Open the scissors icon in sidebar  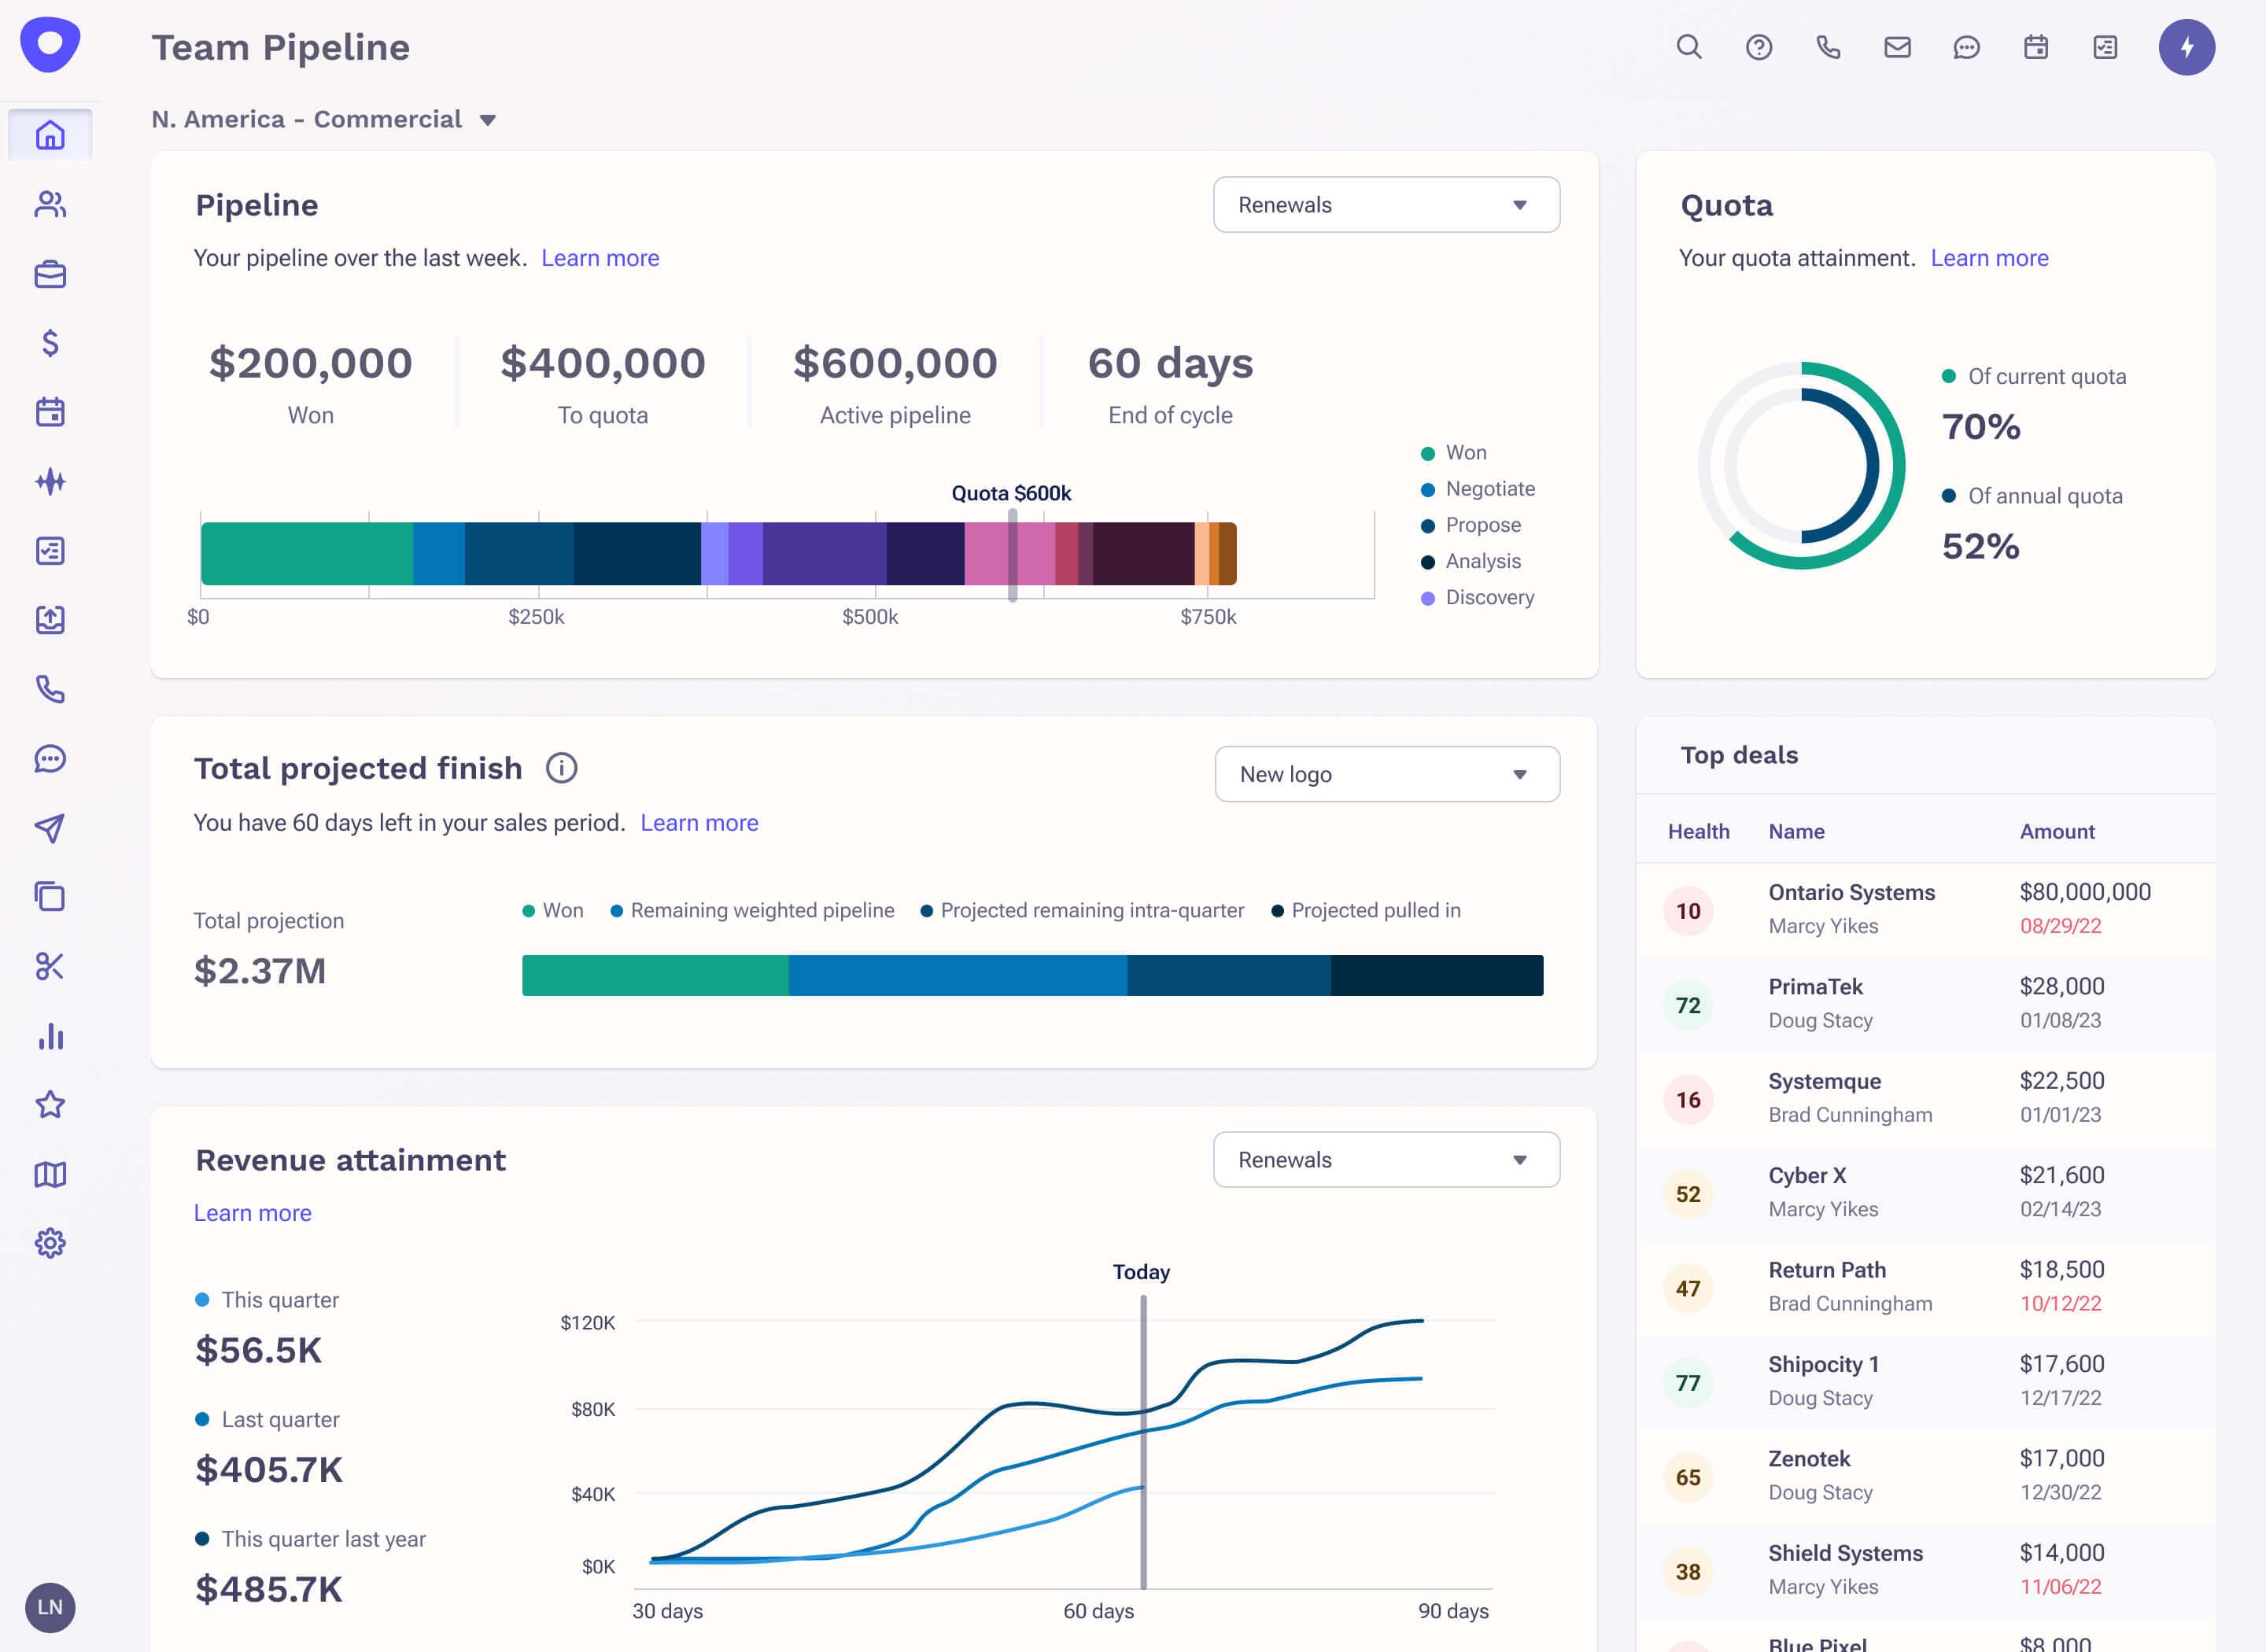[x=50, y=966]
